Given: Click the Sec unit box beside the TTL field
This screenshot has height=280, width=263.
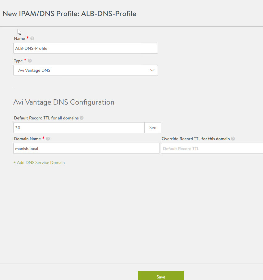Looking at the screenshot, I should tap(153, 127).
